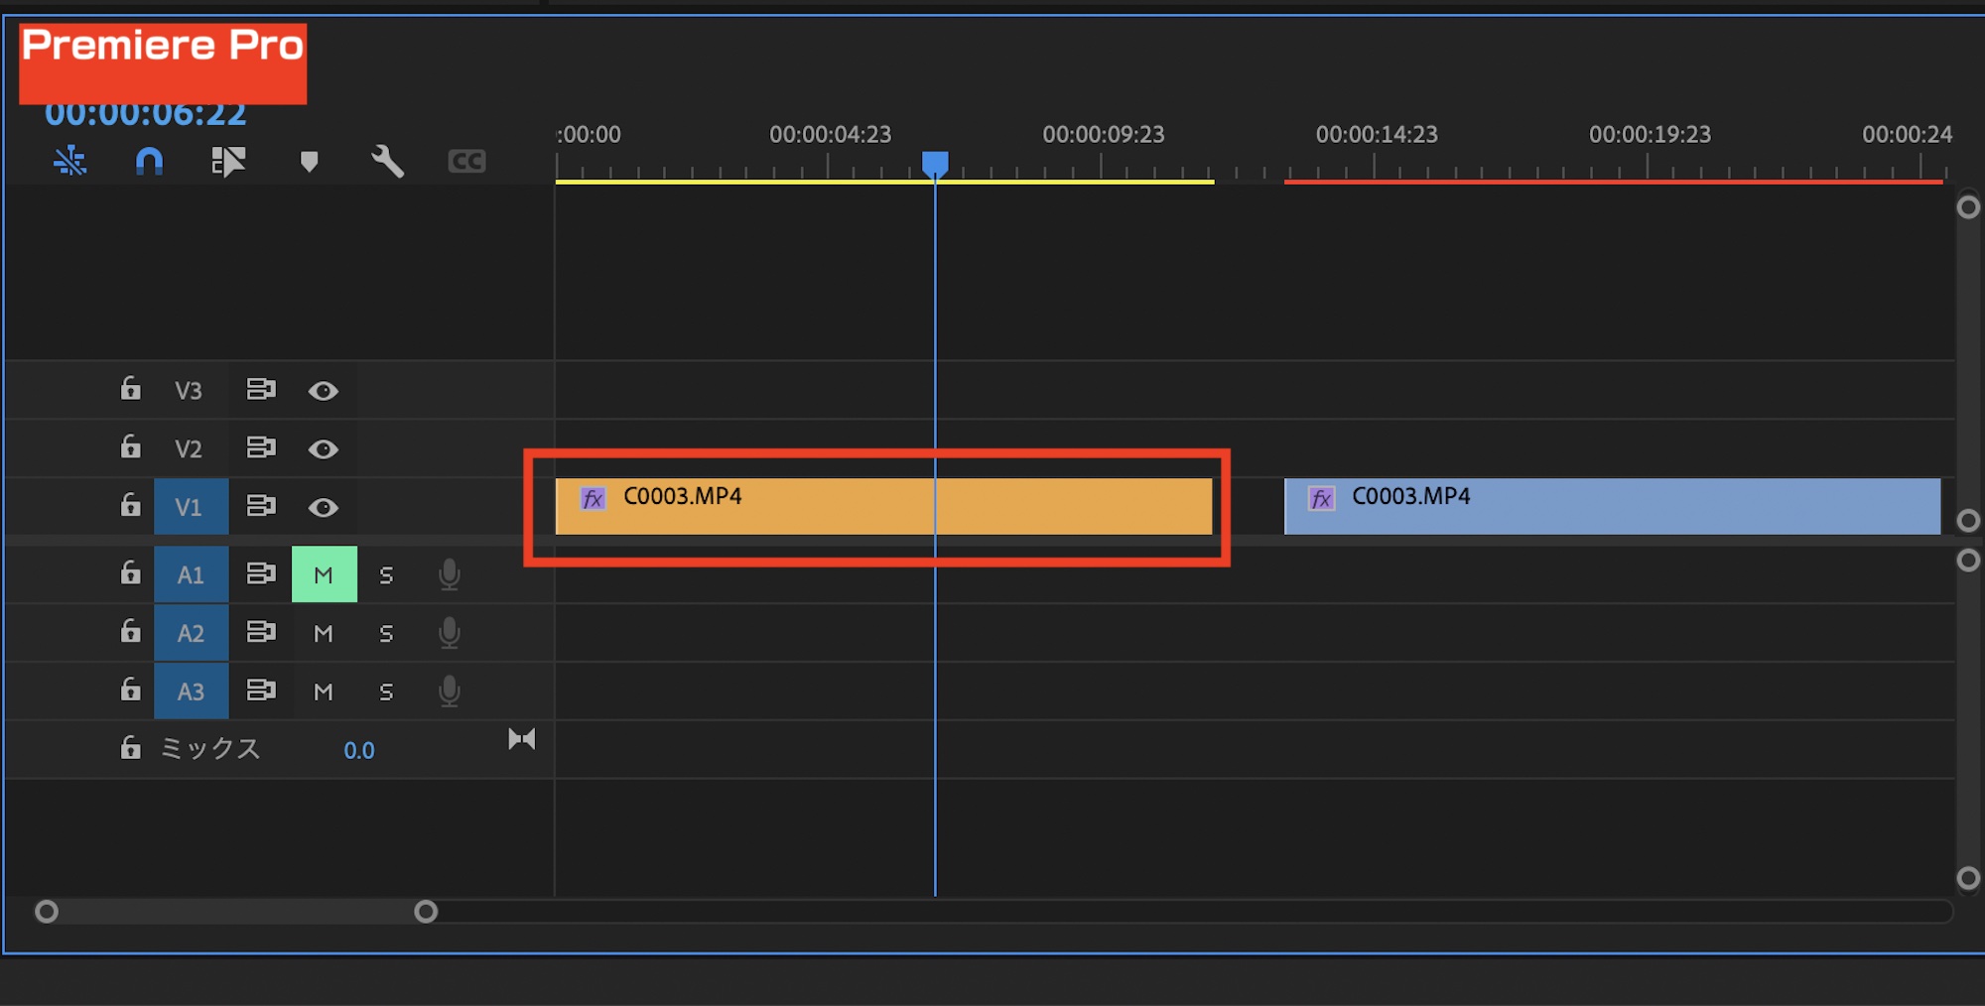Screen dimensions: 1985x1006
Task: Toggle sync lock for track A2
Action: click(261, 632)
